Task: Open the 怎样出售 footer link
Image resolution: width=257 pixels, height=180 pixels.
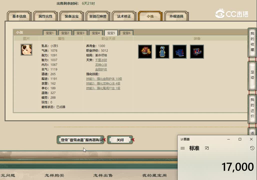Action: tap(103, 175)
